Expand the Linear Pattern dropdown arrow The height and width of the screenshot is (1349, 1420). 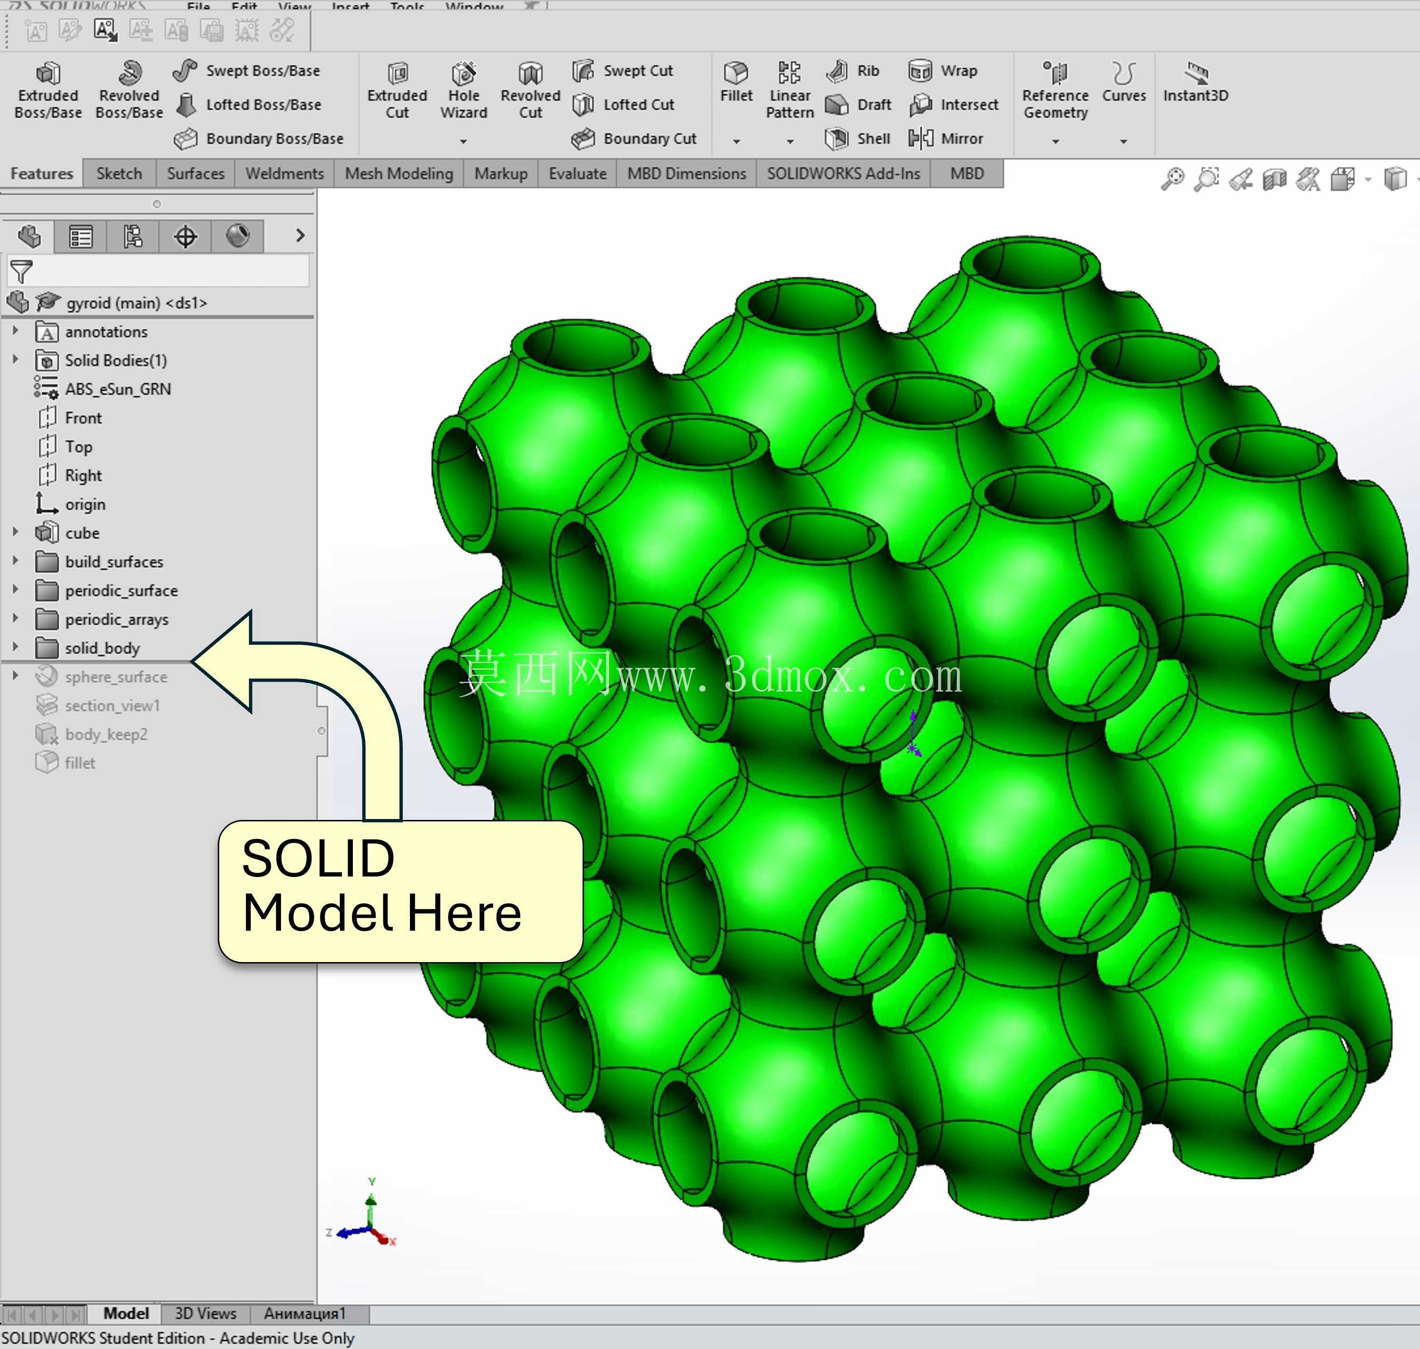tap(790, 141)
